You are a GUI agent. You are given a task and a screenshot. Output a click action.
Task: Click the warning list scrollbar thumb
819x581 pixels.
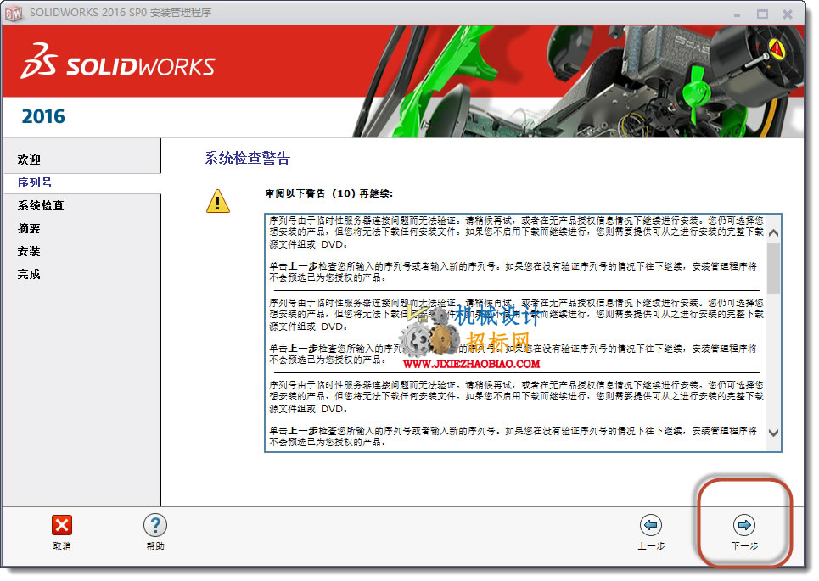pyautogui.click(x=773, y=268)
